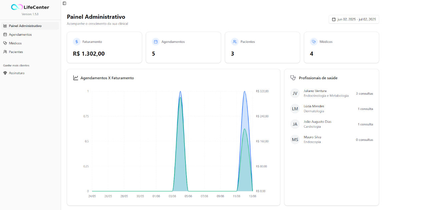Click the 0.75 left-axis label

(86, 116)
